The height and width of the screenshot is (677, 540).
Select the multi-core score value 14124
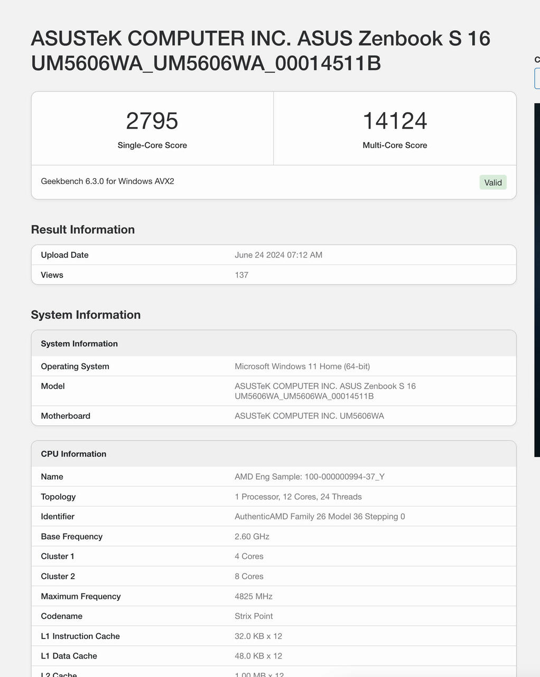coord(395,121)
